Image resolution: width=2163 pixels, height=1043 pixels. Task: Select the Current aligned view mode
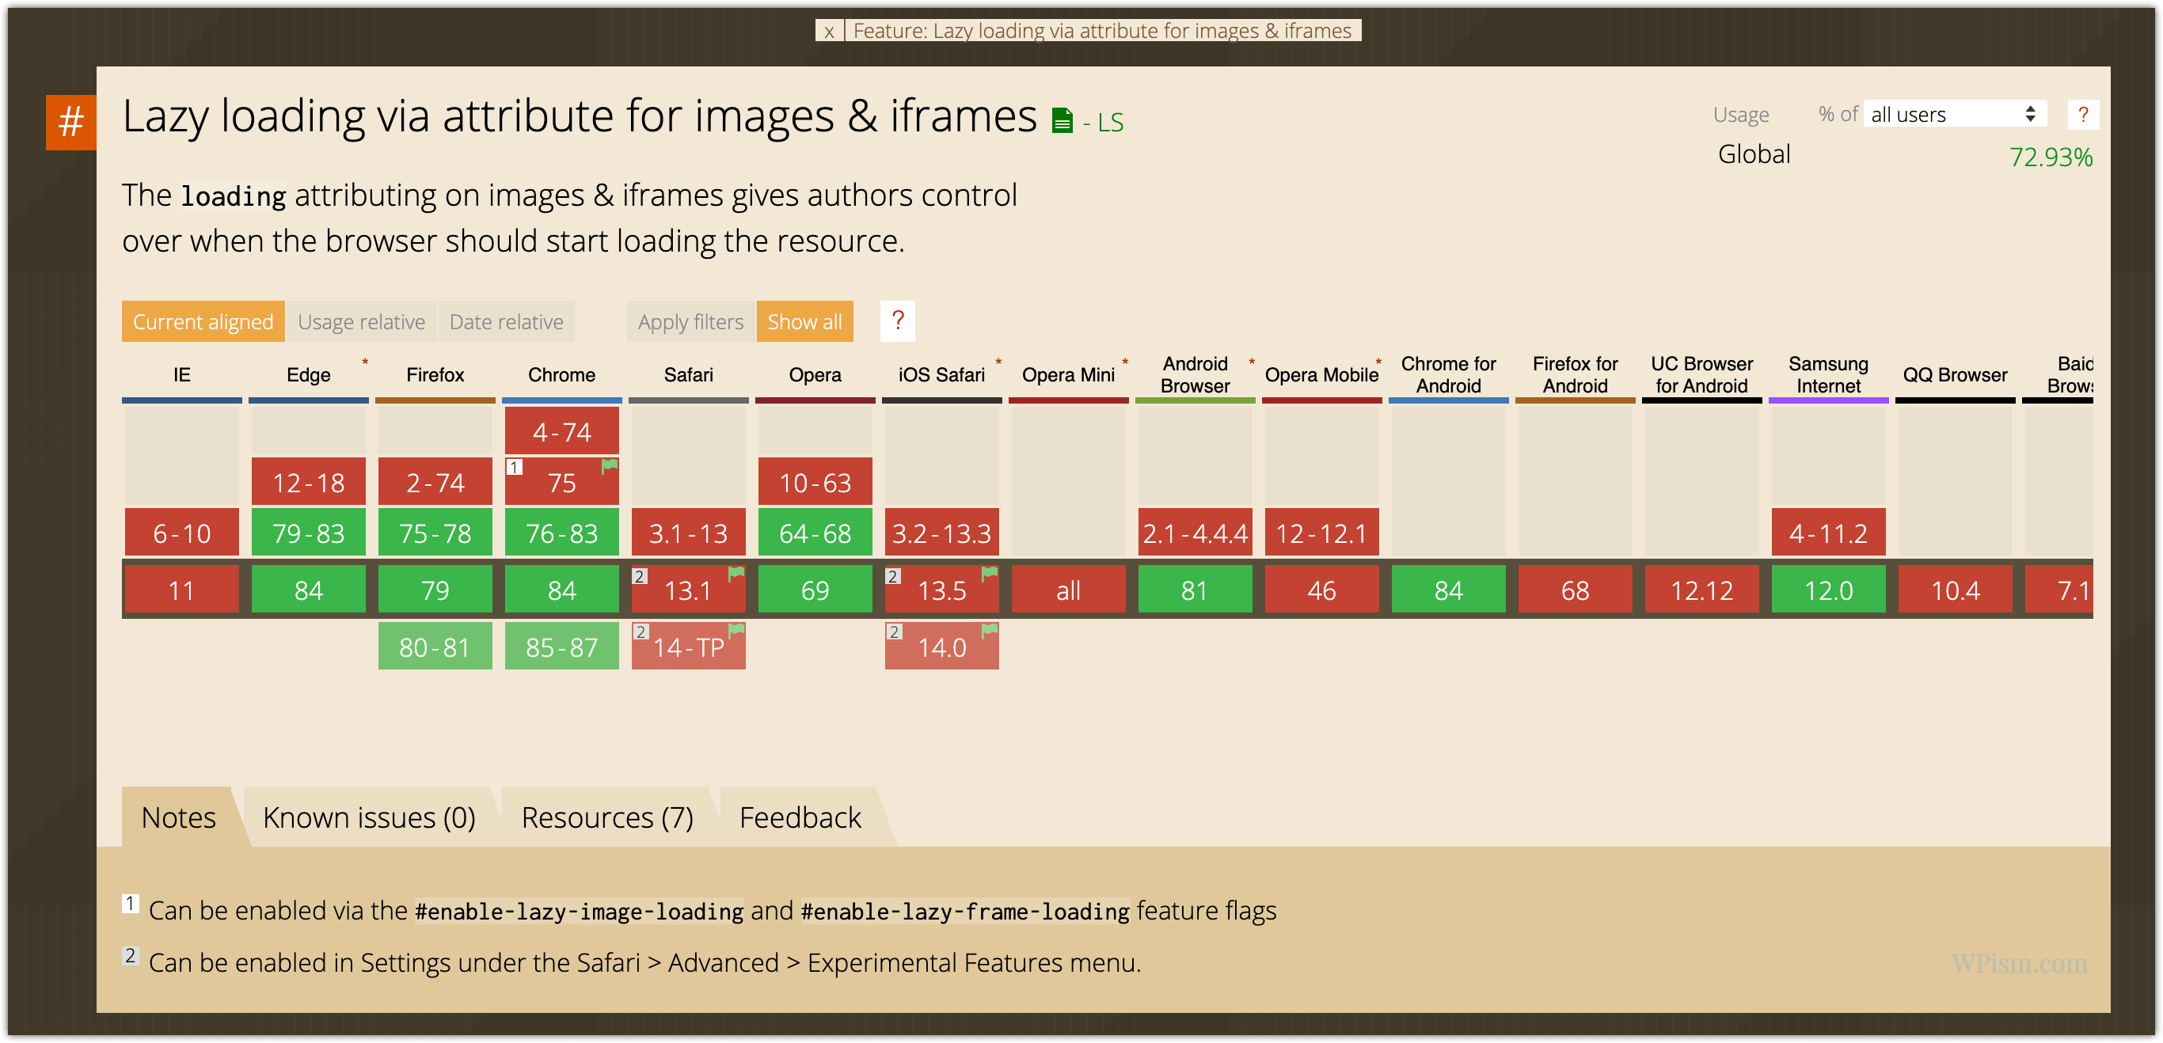pos(203,321)
